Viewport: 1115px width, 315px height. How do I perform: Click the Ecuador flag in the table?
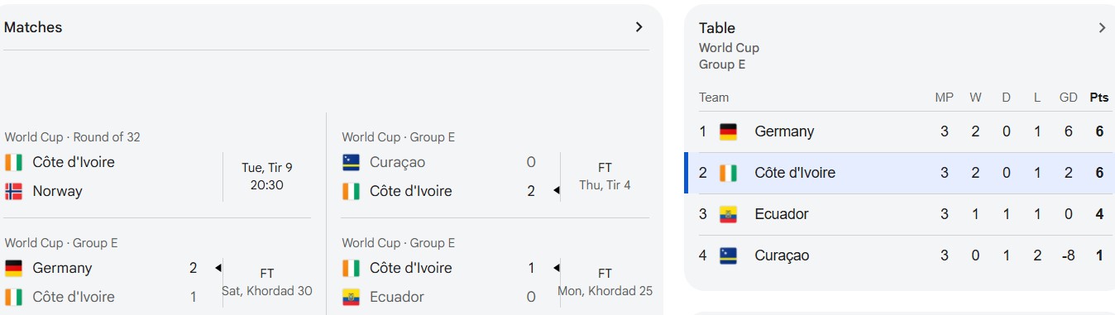click(x=728, y=214)
